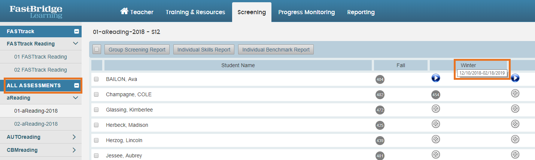The width and height of the screenshot is (535, 160).
Task: Click Madison Herbeck's Winter unavailable icon
Action: (x=435, y=123)
